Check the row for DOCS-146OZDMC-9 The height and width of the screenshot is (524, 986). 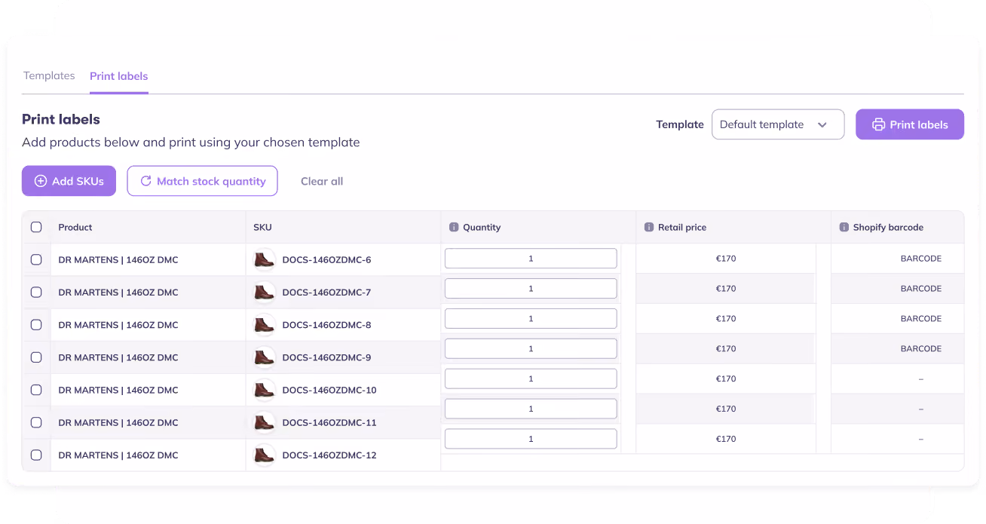click(x=36, y=357)
